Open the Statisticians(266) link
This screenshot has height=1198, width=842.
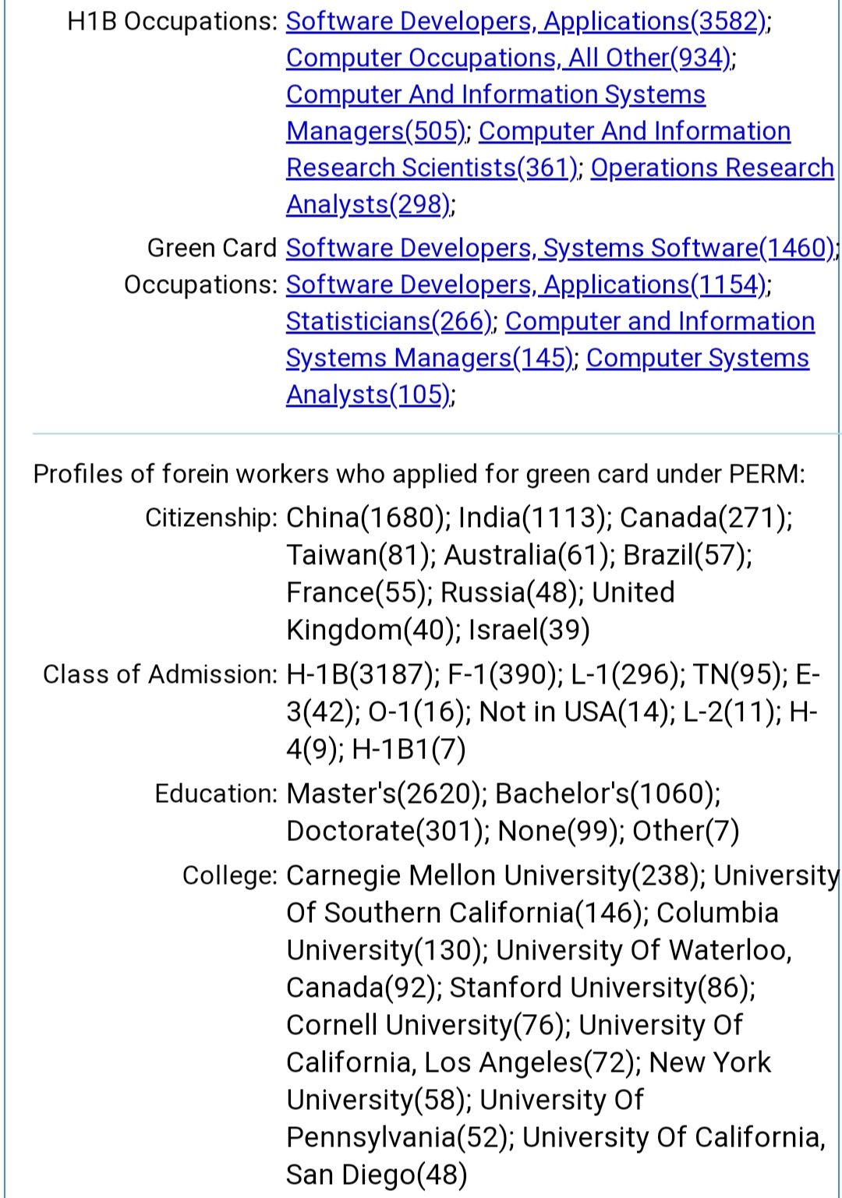point(388,322)
